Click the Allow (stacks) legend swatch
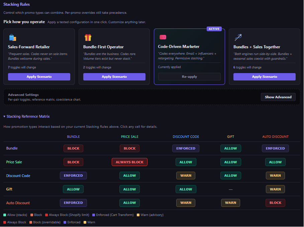This screenshot has width=304, height=227. click(5, 215)
